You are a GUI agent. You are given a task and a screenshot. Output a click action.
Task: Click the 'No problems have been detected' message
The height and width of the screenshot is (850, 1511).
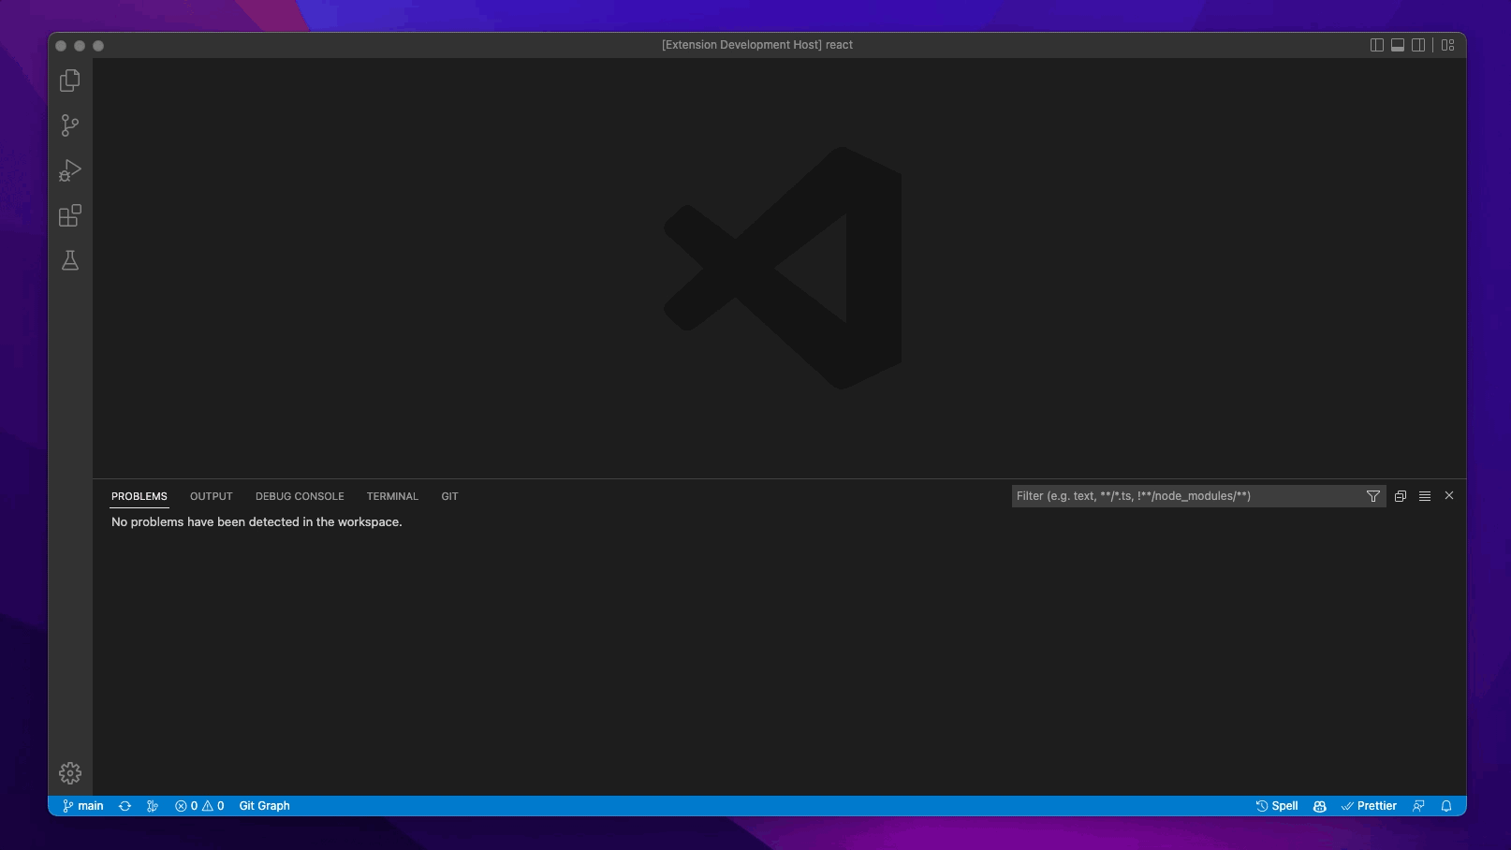point(257,522)
